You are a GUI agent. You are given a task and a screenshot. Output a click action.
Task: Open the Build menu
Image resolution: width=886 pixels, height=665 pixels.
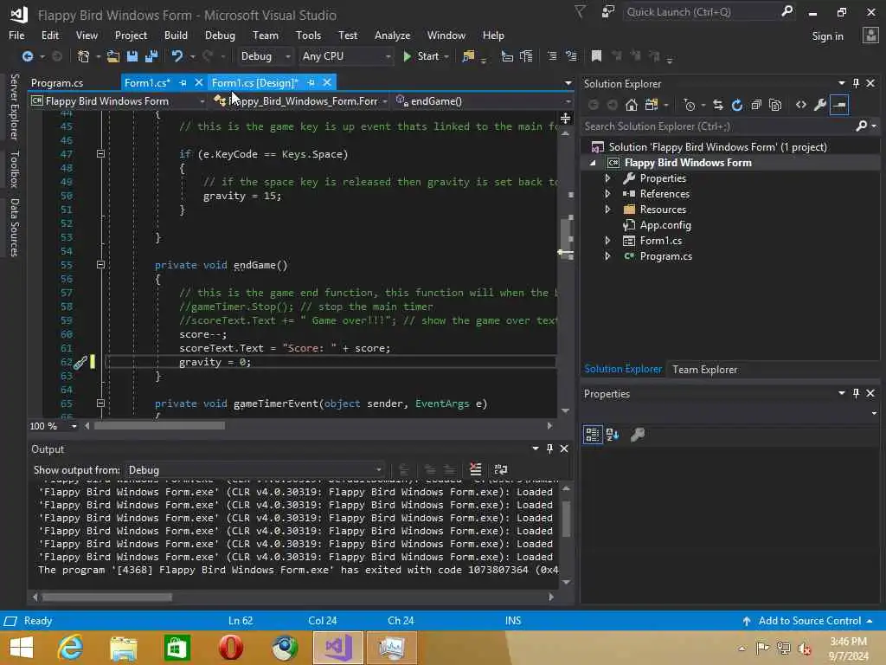click(176, 35)
